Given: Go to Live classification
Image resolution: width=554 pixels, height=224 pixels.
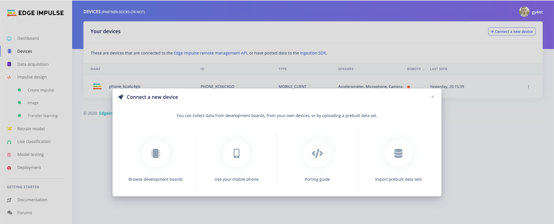Looking at the screenshot, I should pos(34,142).
